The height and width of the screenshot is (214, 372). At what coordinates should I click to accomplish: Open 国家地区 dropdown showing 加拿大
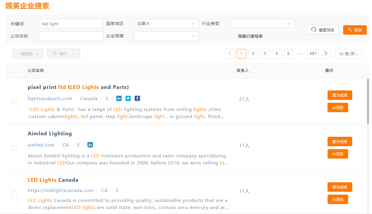point(166,23)
